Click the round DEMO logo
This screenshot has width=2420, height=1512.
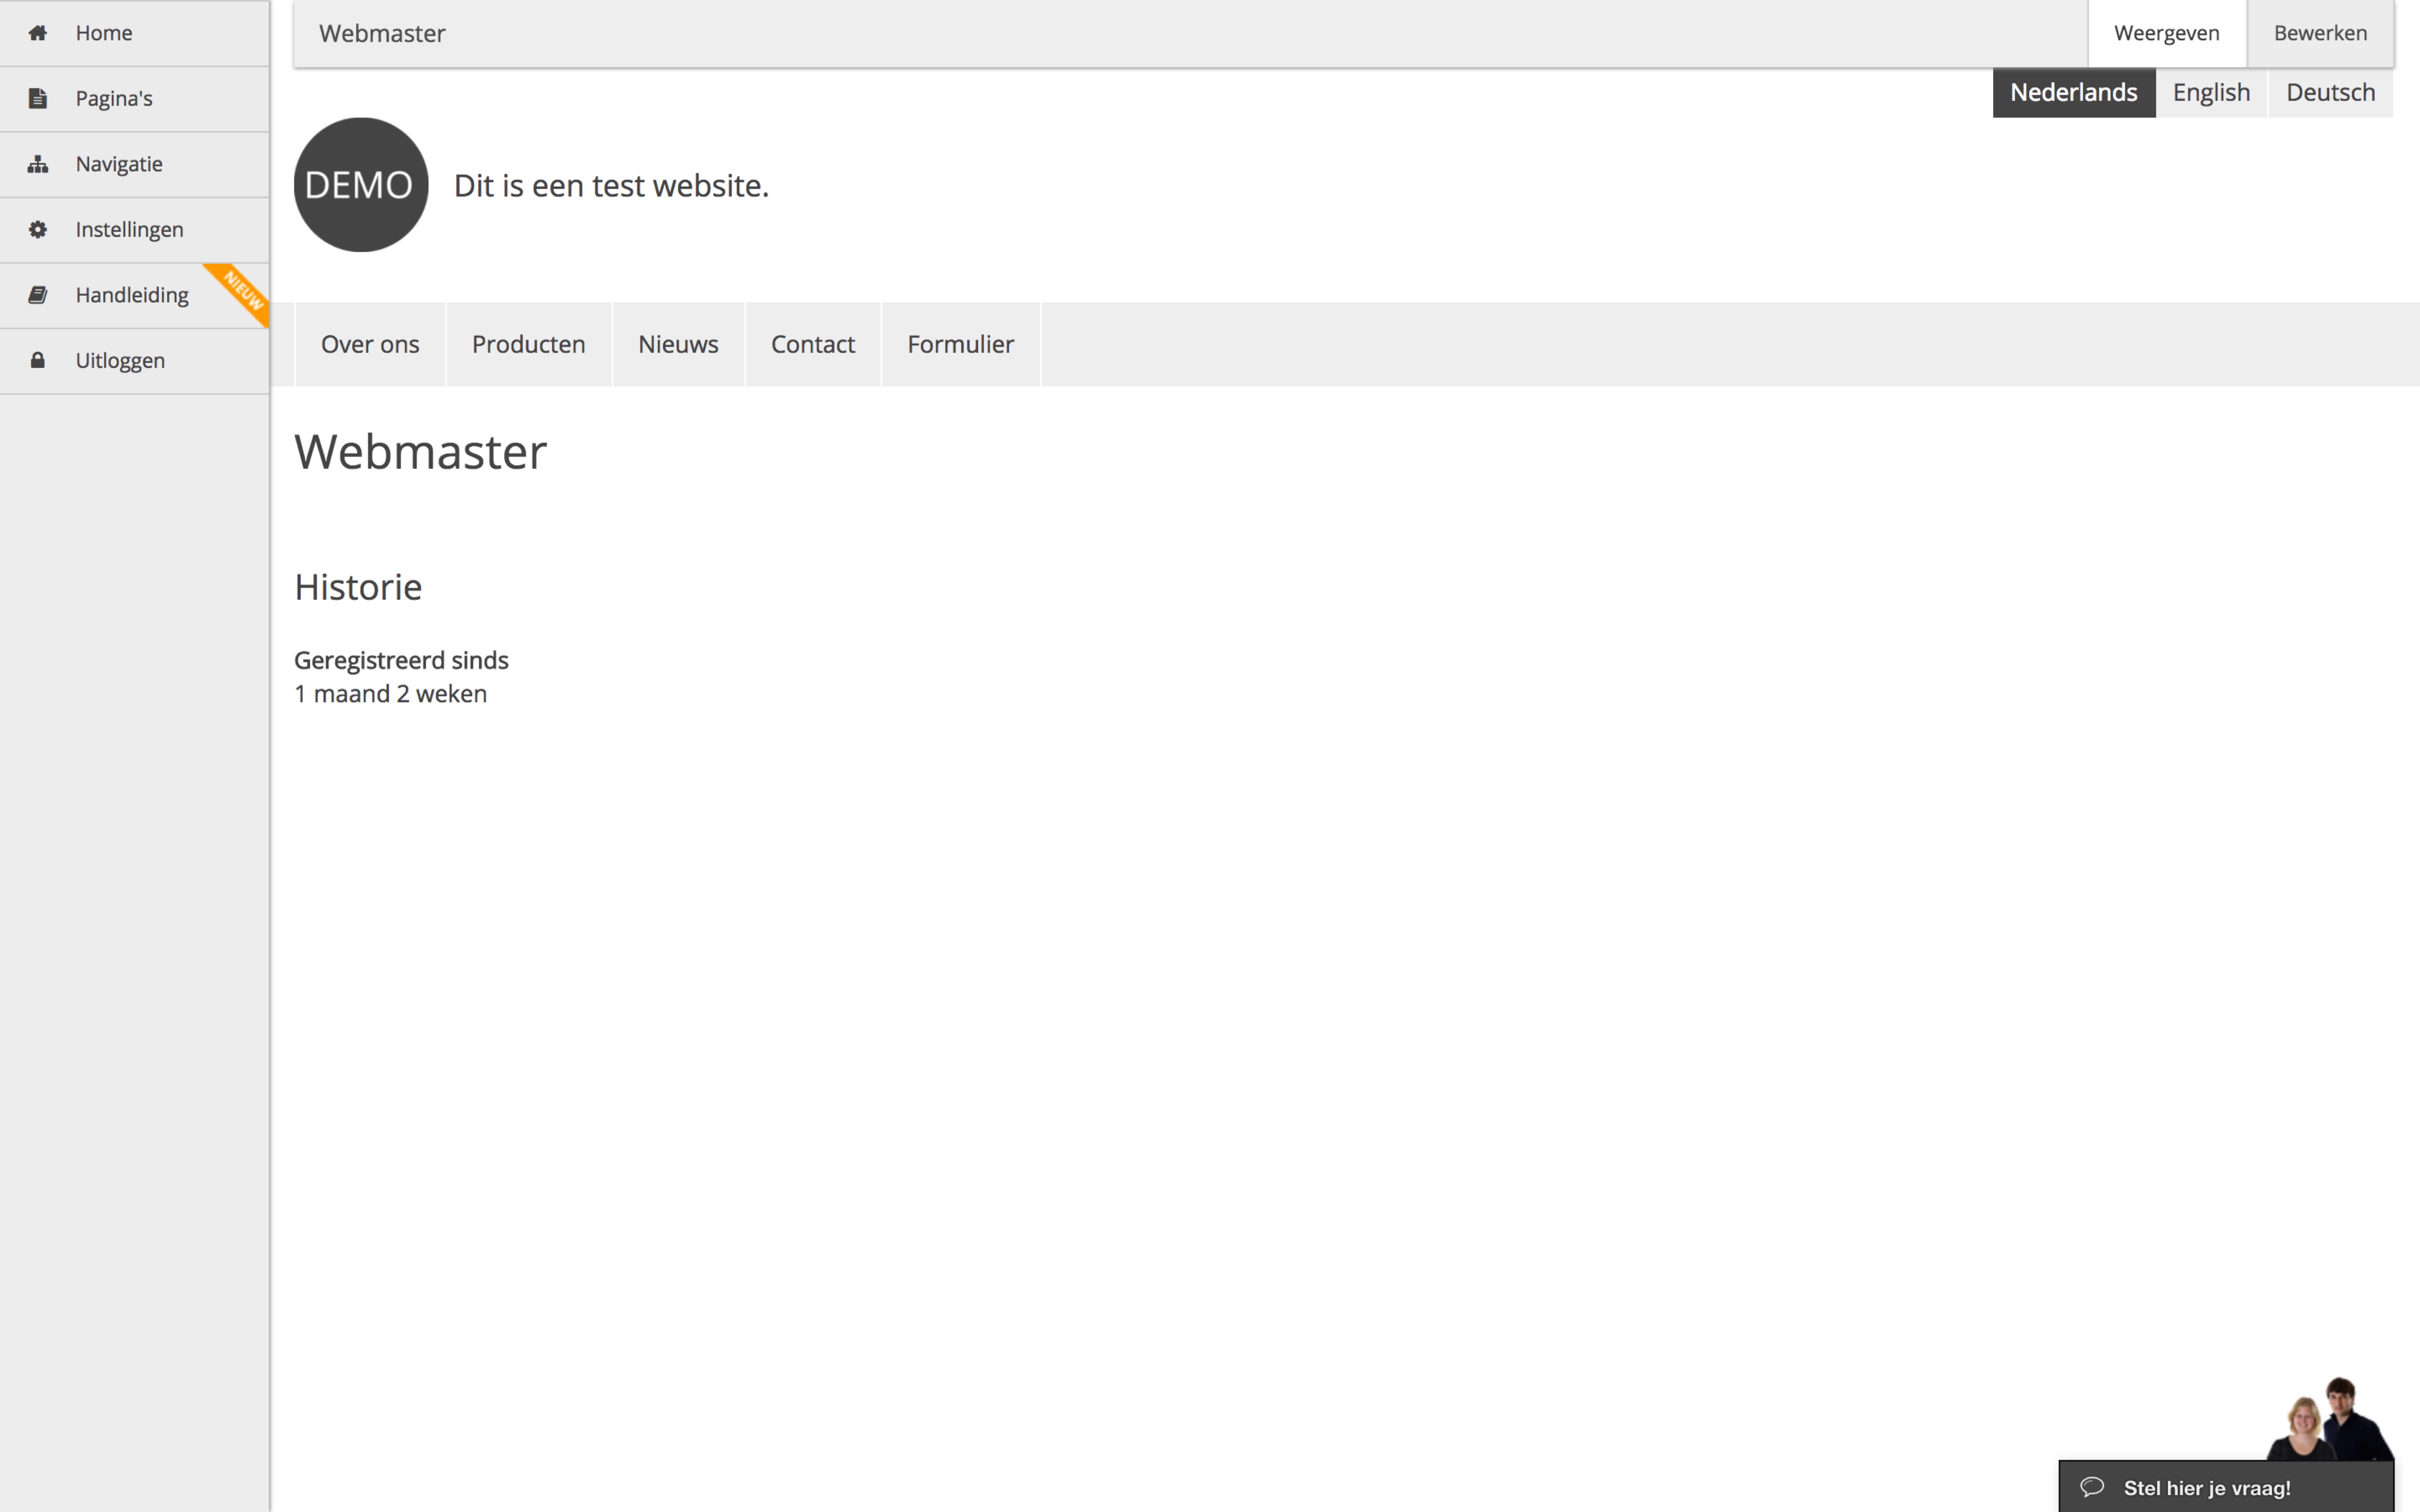tap(360, 185)
